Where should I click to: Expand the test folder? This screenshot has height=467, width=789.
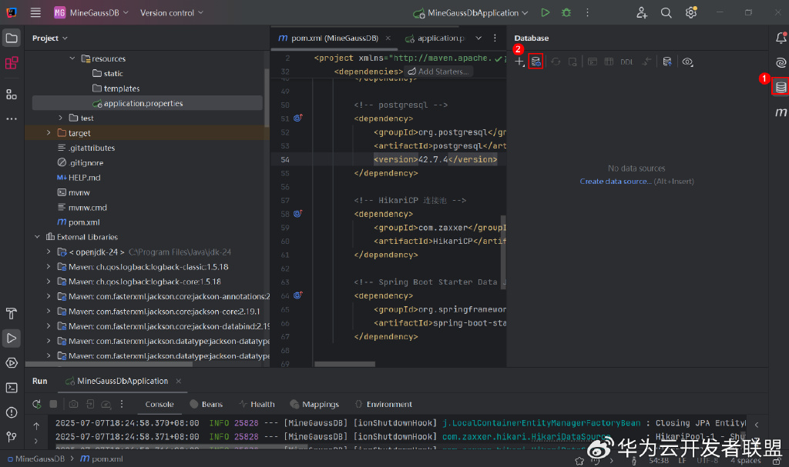coord(60,118)
